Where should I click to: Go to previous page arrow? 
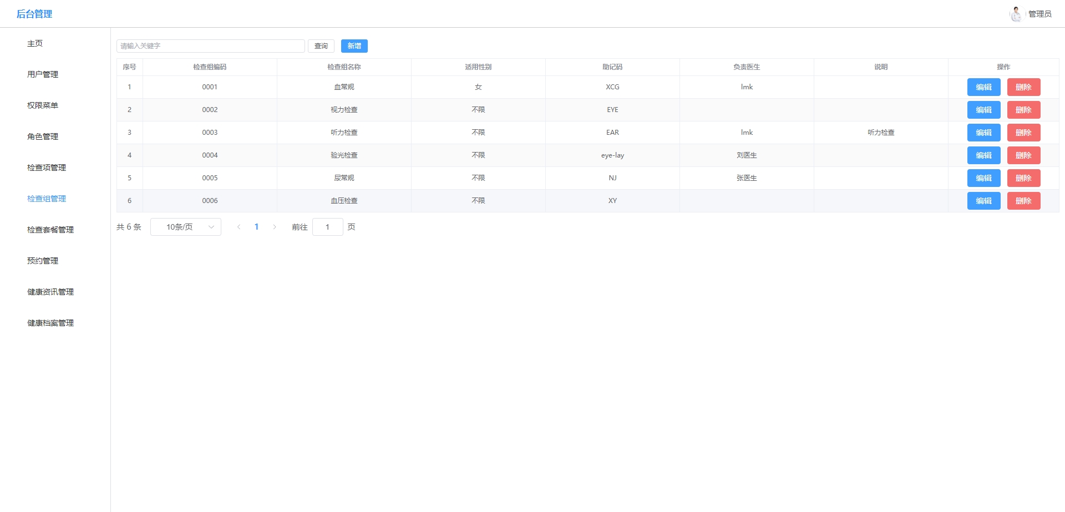click(239, 227)
